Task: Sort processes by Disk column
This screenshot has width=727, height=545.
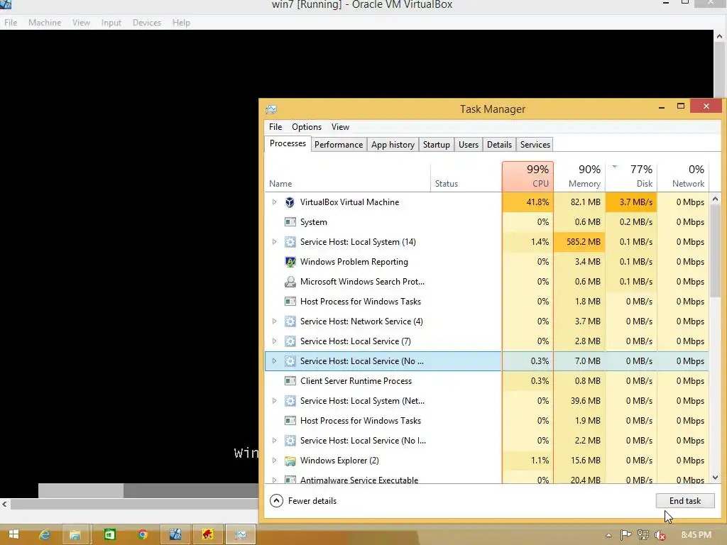Action: click(631, 176)
